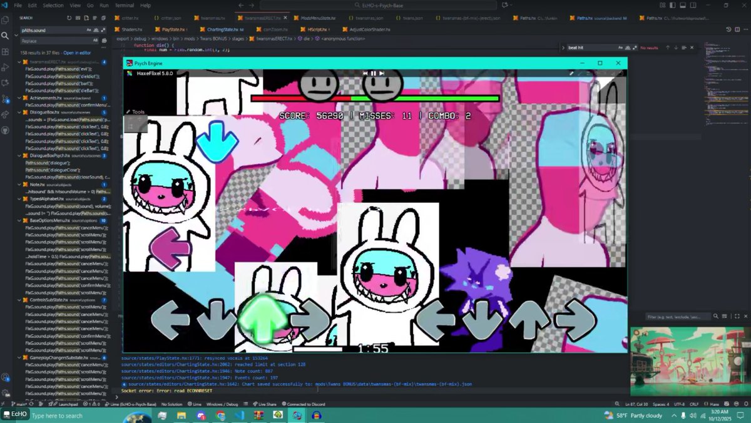Click the taskbar clock showing 3:20 AM
Screen dimensions: 751x423
point(719,415)
